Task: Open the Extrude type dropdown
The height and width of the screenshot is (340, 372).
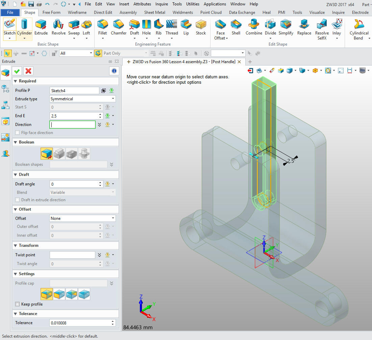Action: [82, 99]
